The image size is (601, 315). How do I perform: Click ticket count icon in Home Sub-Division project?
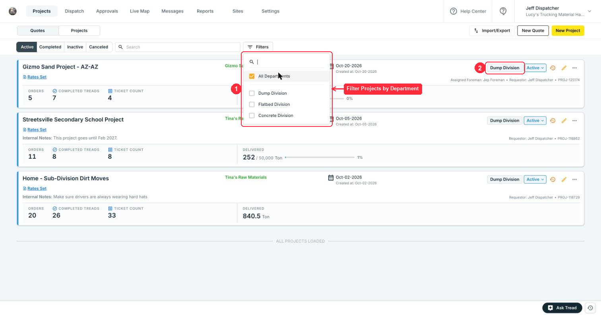[110, 208]
